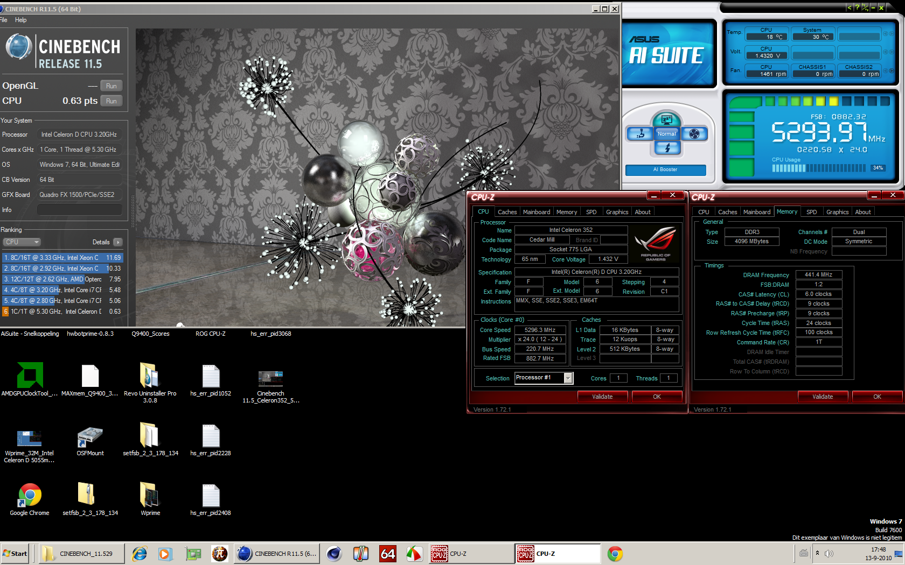Open Wprime folder on desktop
Screen dimensions: 905x565
click(150, 499)
